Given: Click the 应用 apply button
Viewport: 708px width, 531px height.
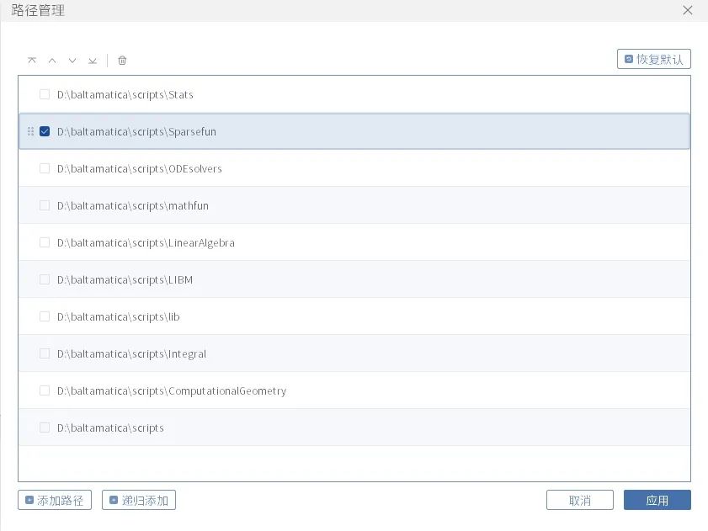Looking at the screenshot, I should [x=657, y=500].
